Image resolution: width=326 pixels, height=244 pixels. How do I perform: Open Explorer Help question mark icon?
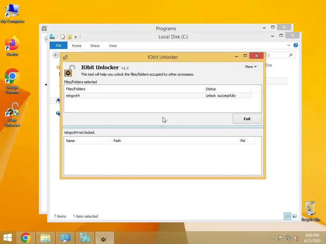click(x=296, y=45)
